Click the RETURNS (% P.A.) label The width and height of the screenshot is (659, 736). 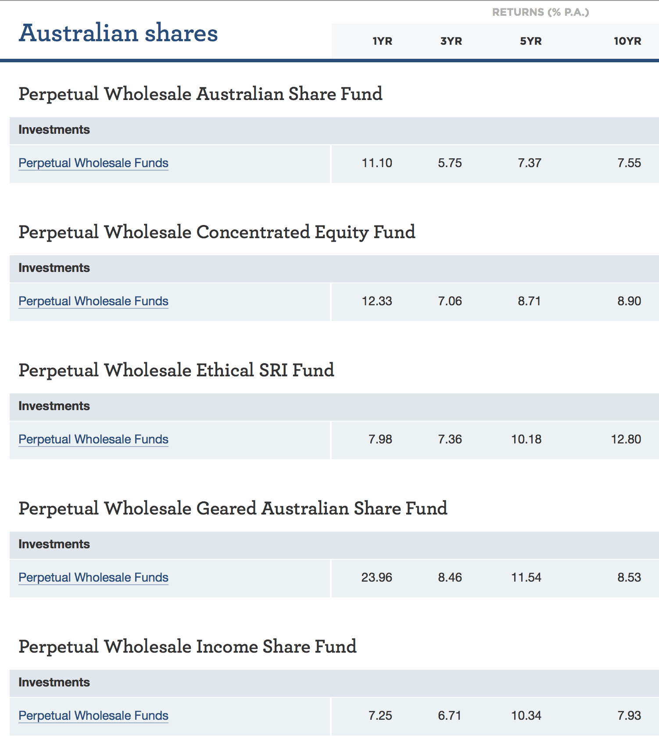tap(540, 12)
